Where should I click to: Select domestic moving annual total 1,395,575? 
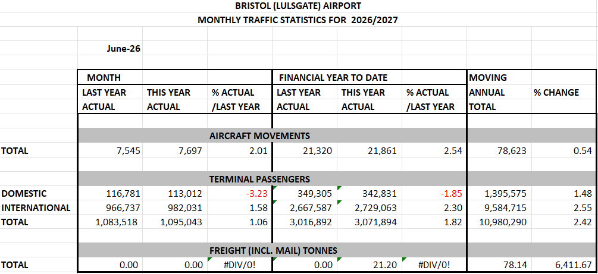[x=499, y=194]
